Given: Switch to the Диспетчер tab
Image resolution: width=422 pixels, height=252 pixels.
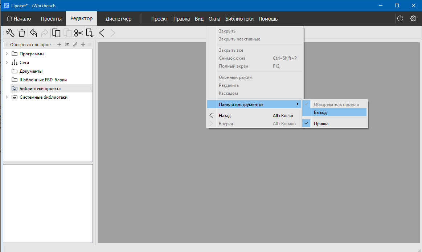Looking at the screenshot, I should tap(118, 19).
